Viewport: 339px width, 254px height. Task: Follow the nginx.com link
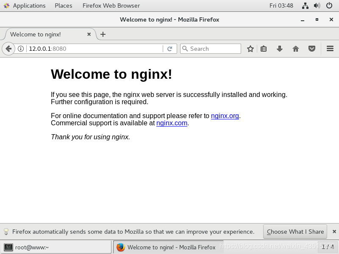point(172,123)
